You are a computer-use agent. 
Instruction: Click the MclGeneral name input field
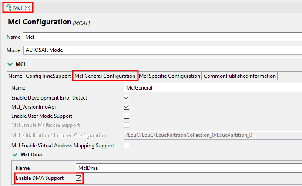coord(212,88)
